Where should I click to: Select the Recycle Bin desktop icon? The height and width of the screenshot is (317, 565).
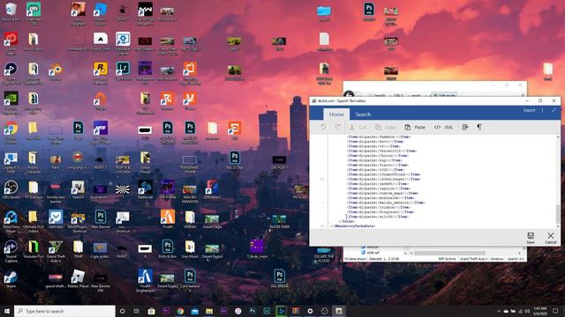tap(11, 11)
